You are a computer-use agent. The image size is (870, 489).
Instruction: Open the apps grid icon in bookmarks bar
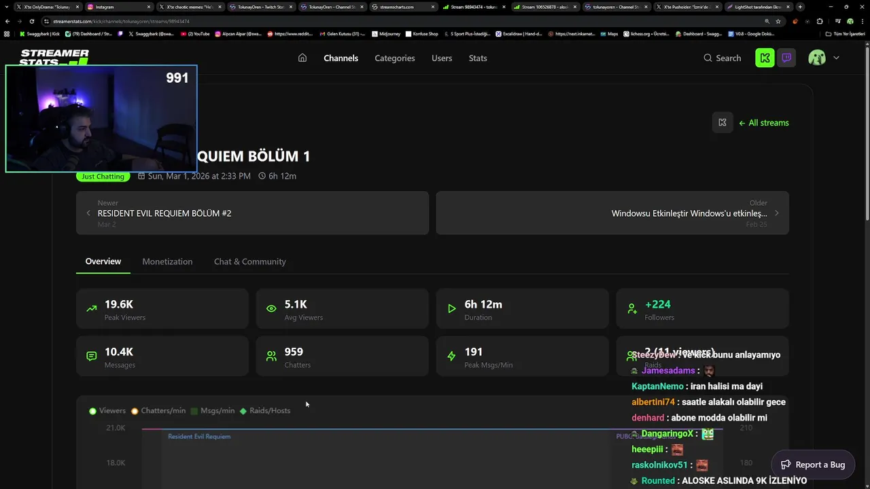click(x=7, y=33)
